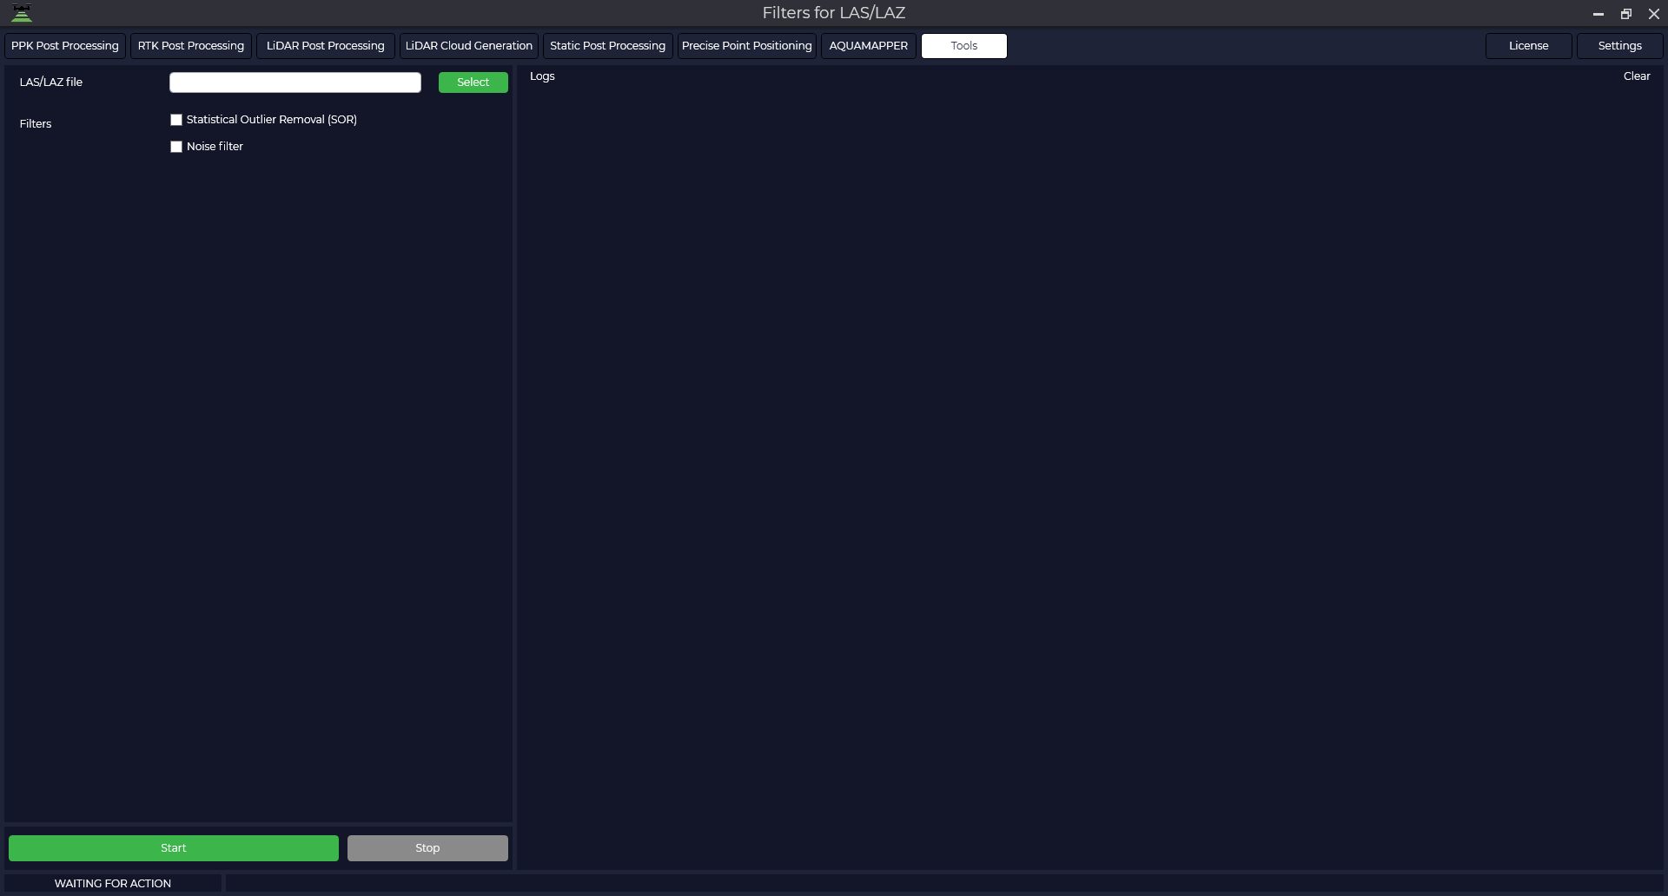The width and height of the screenshot is (1668, 896).
Task: Click the LAS/LAZ file path field
Action: tap(295, 82)
